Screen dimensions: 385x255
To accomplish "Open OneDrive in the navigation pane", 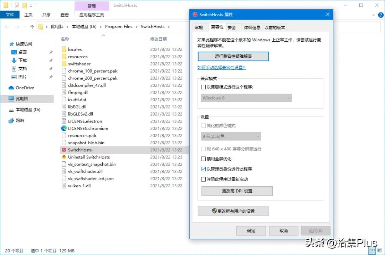I will (21, 88).
